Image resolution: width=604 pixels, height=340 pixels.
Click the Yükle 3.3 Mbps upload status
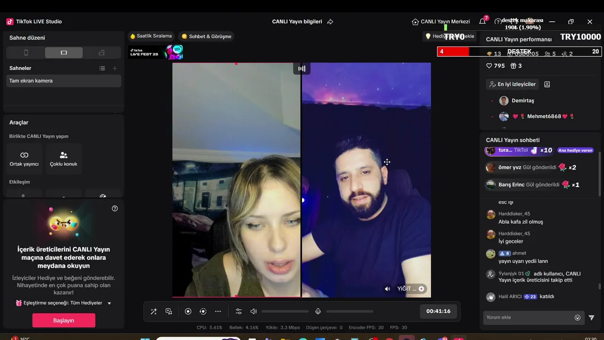pyautogui.click(x=283, y=327)
